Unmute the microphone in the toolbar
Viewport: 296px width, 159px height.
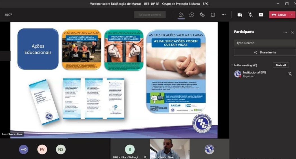pos(250,15)
